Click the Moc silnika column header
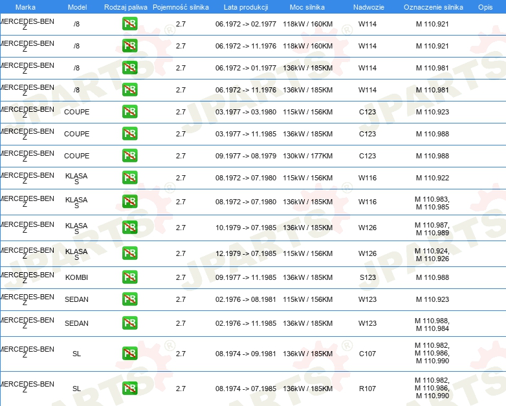Screen dimensions: 506x406 [307, 7]
